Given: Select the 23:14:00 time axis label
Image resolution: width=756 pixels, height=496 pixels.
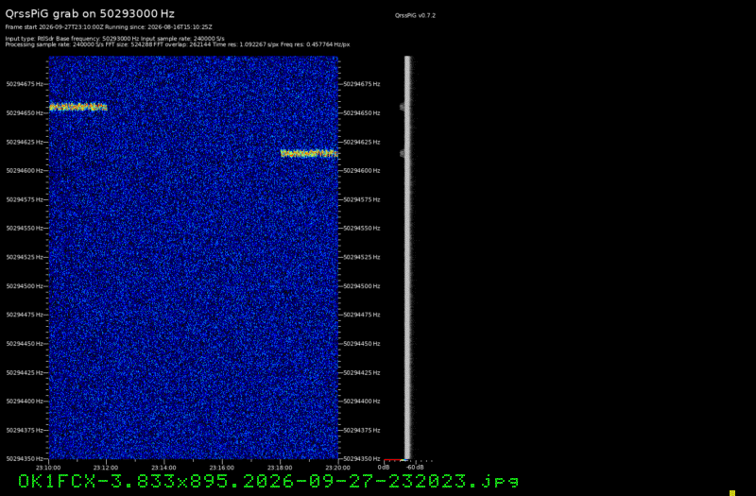Looking at the screenshot, I should tap(164, 468).
